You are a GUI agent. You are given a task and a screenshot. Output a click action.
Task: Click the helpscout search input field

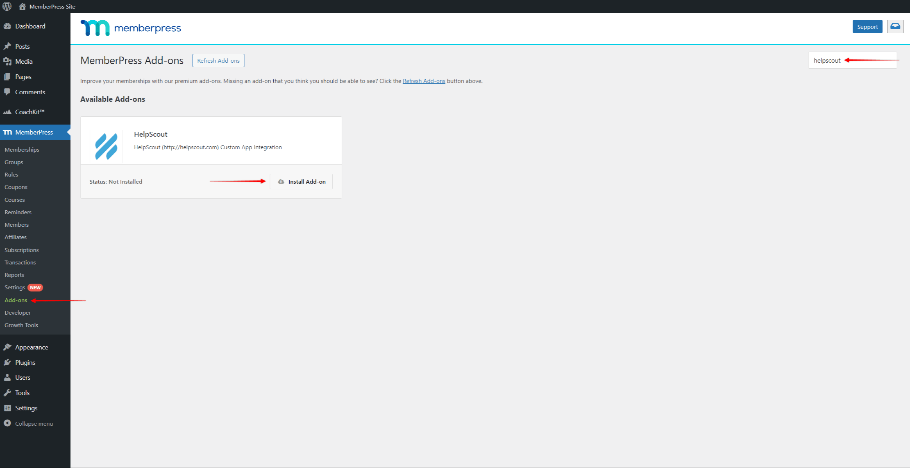pyautogui.click(x=853, y=60)
